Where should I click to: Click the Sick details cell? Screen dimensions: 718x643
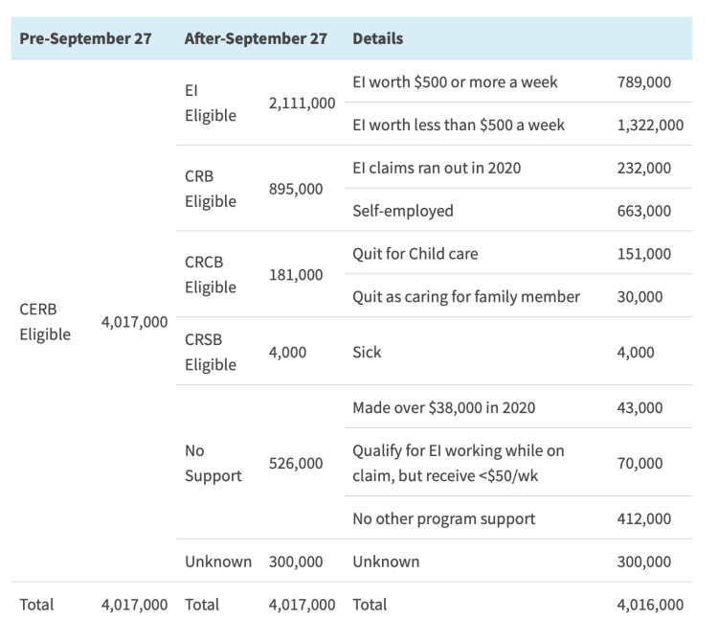click(x=368, y=352)
